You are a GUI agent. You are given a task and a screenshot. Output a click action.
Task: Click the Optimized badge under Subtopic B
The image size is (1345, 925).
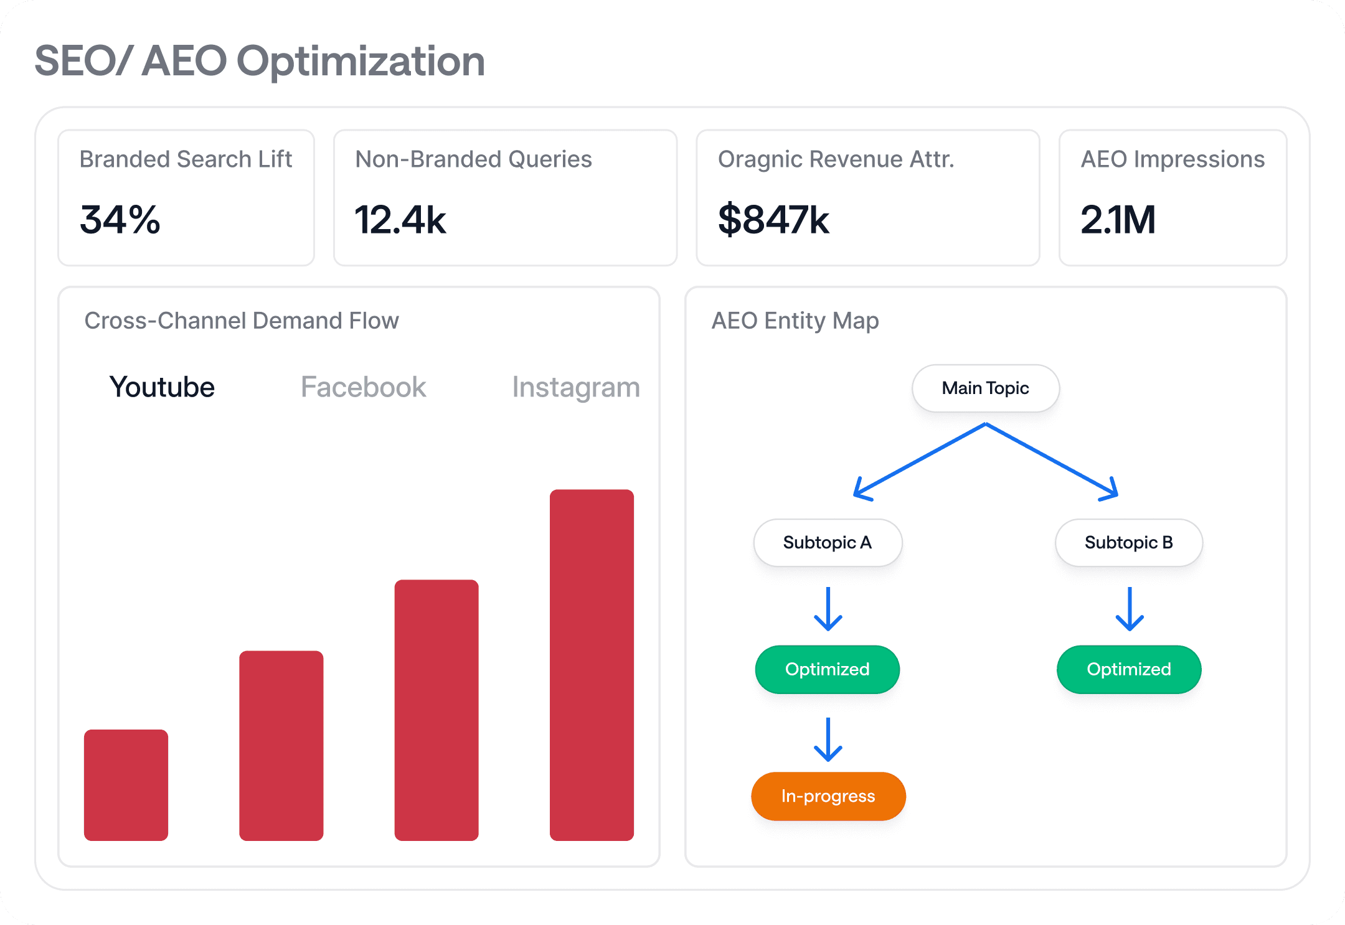coord(1128,670)
